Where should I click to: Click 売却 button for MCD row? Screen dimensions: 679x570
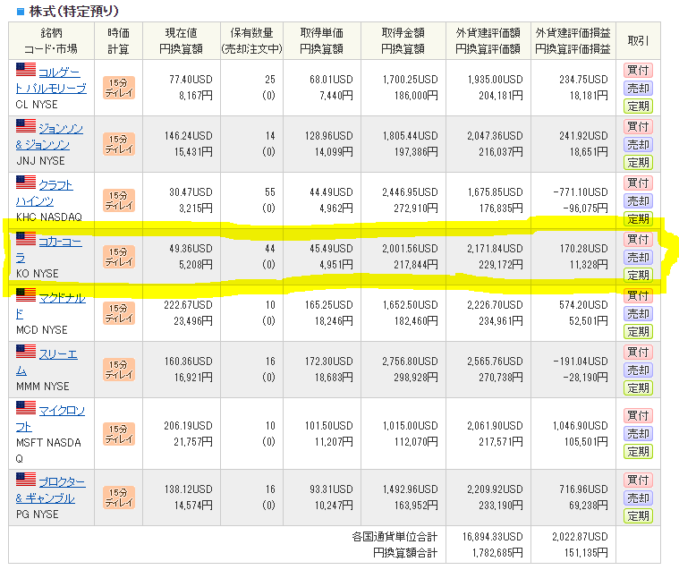click(x=638, y=313)
